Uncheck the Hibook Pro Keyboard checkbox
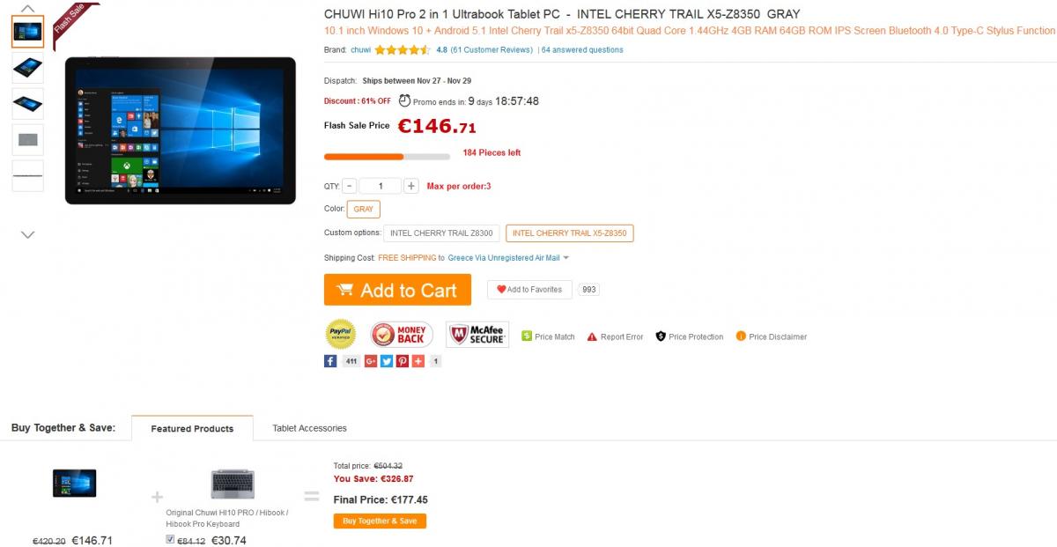This screenshot has width=1057, height=547. (x=170, y=540)
